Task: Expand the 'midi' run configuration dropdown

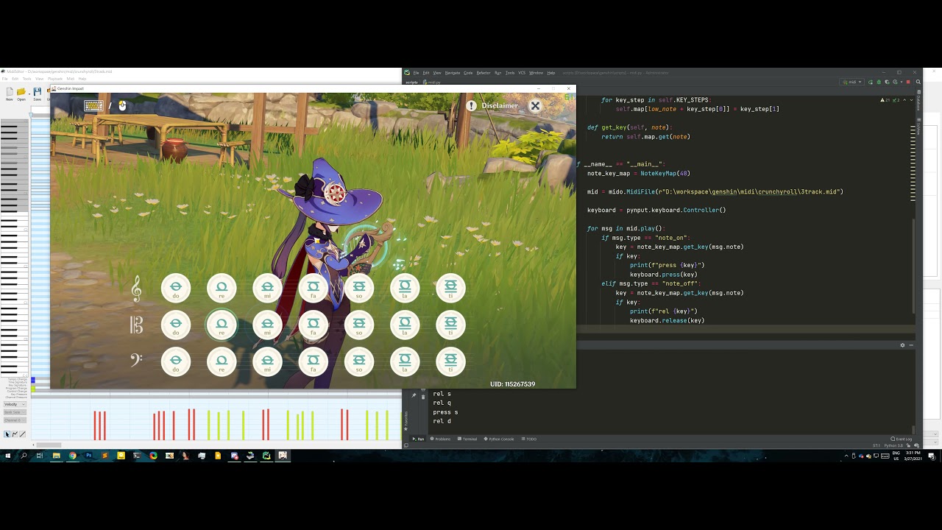Action: point(853,82)
